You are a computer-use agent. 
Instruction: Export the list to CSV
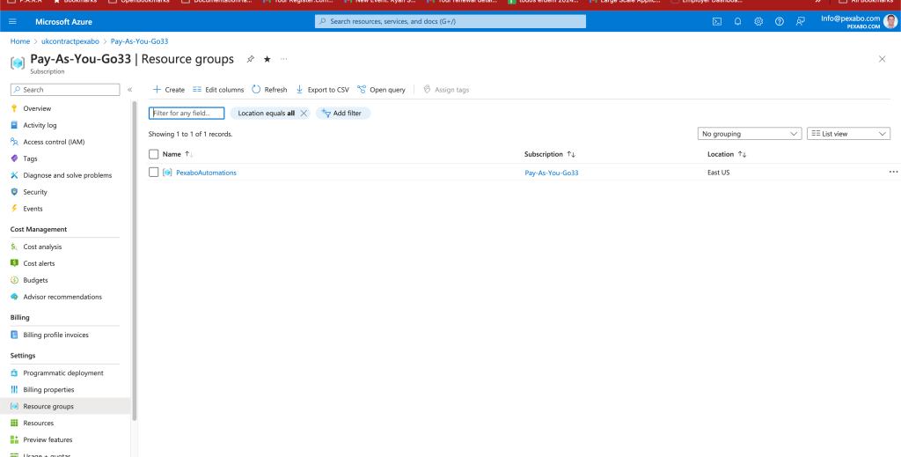(x=322, y=90)
